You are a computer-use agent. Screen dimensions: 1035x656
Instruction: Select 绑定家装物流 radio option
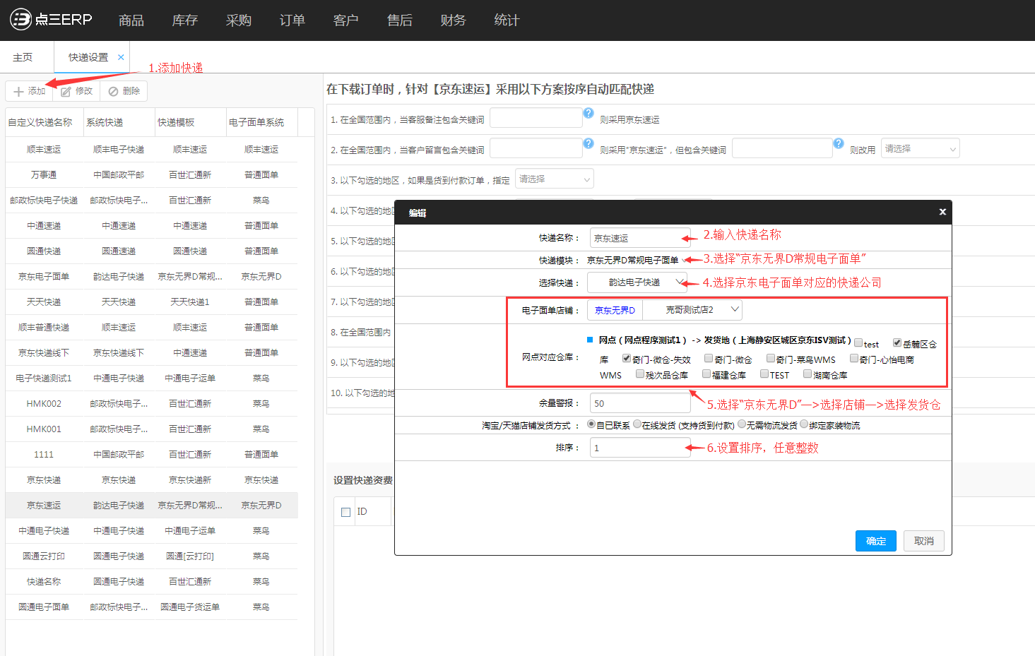tap(804, 424)
